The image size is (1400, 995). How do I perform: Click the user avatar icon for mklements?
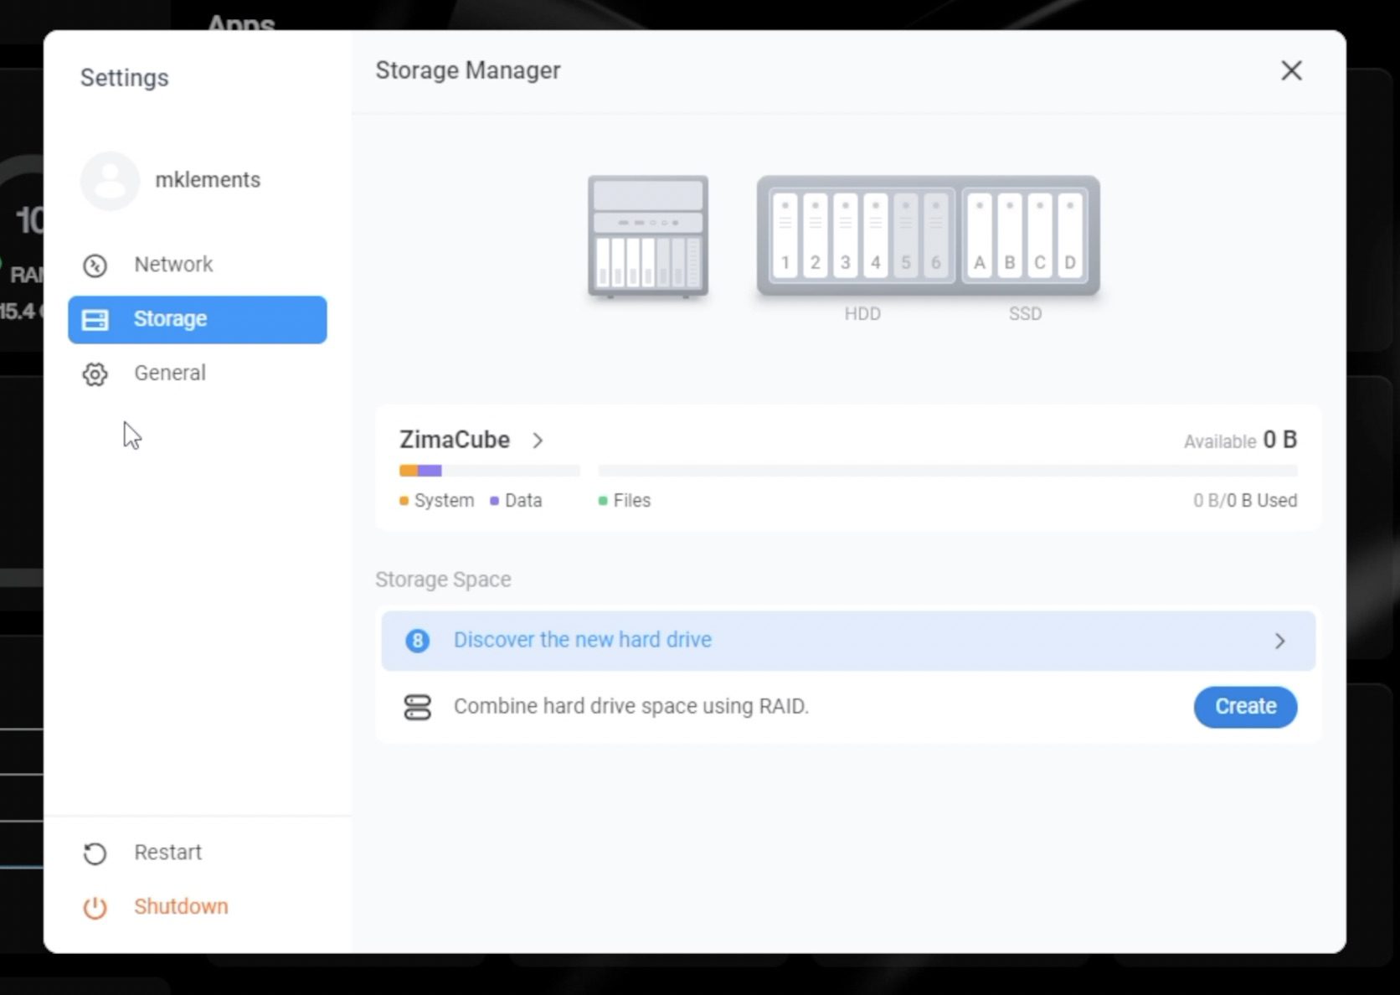[110, 180]
